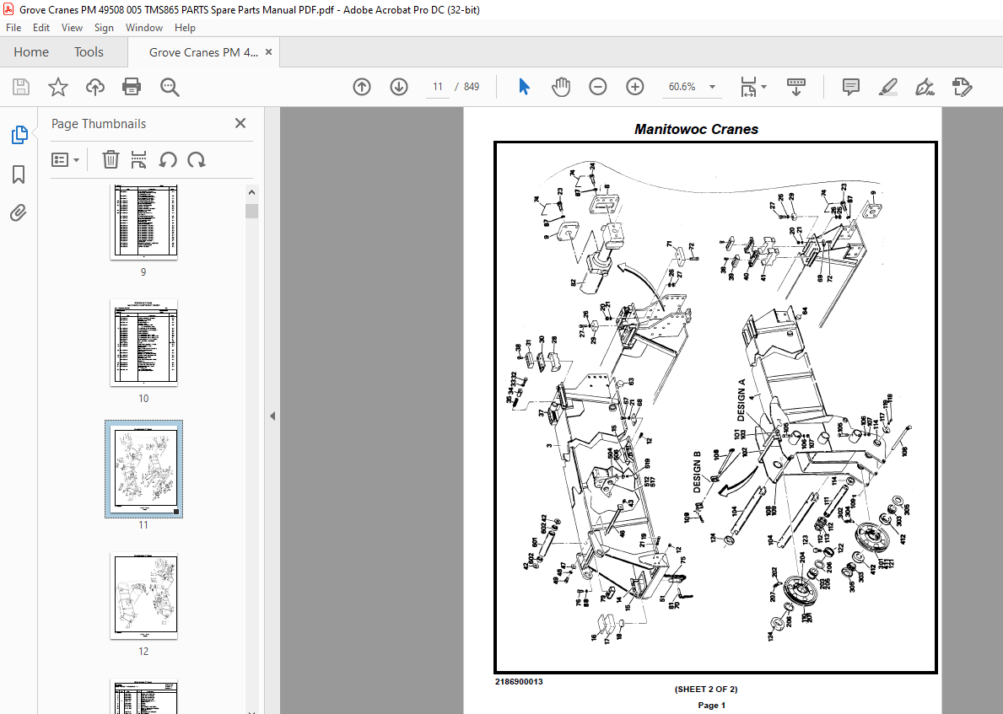
Task: Click the Manitowoc Cranes page heading
Action: point(696,129)
